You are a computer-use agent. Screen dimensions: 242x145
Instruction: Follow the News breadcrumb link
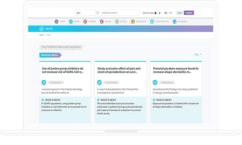point(49,35)
